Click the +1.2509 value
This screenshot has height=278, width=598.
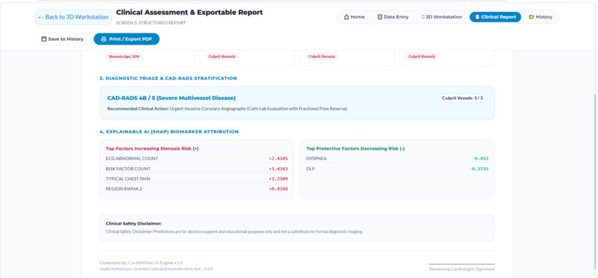click(x=278, y=179)
